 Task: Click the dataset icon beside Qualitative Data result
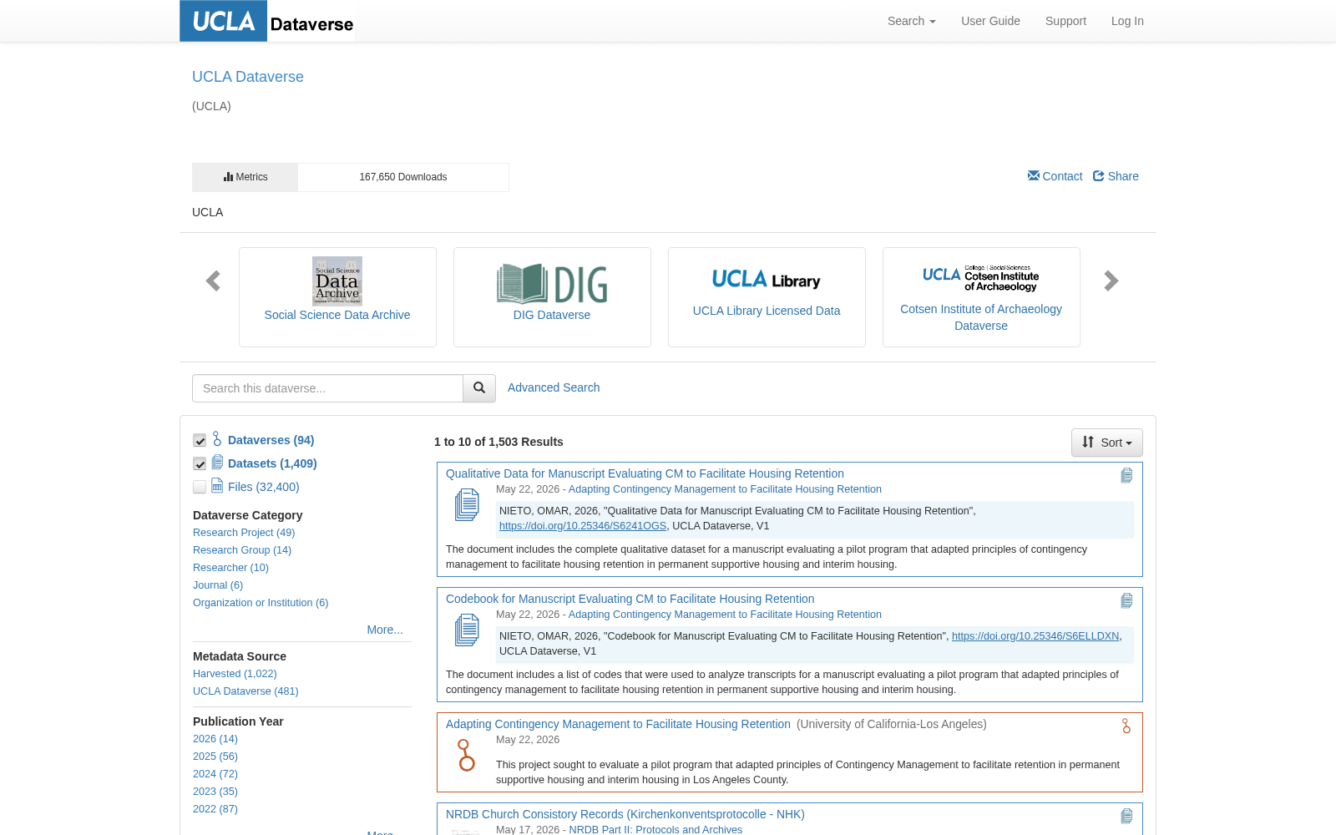coord(467,504)
